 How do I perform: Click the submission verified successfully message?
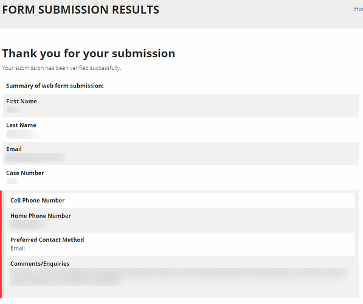click(61, 68)
